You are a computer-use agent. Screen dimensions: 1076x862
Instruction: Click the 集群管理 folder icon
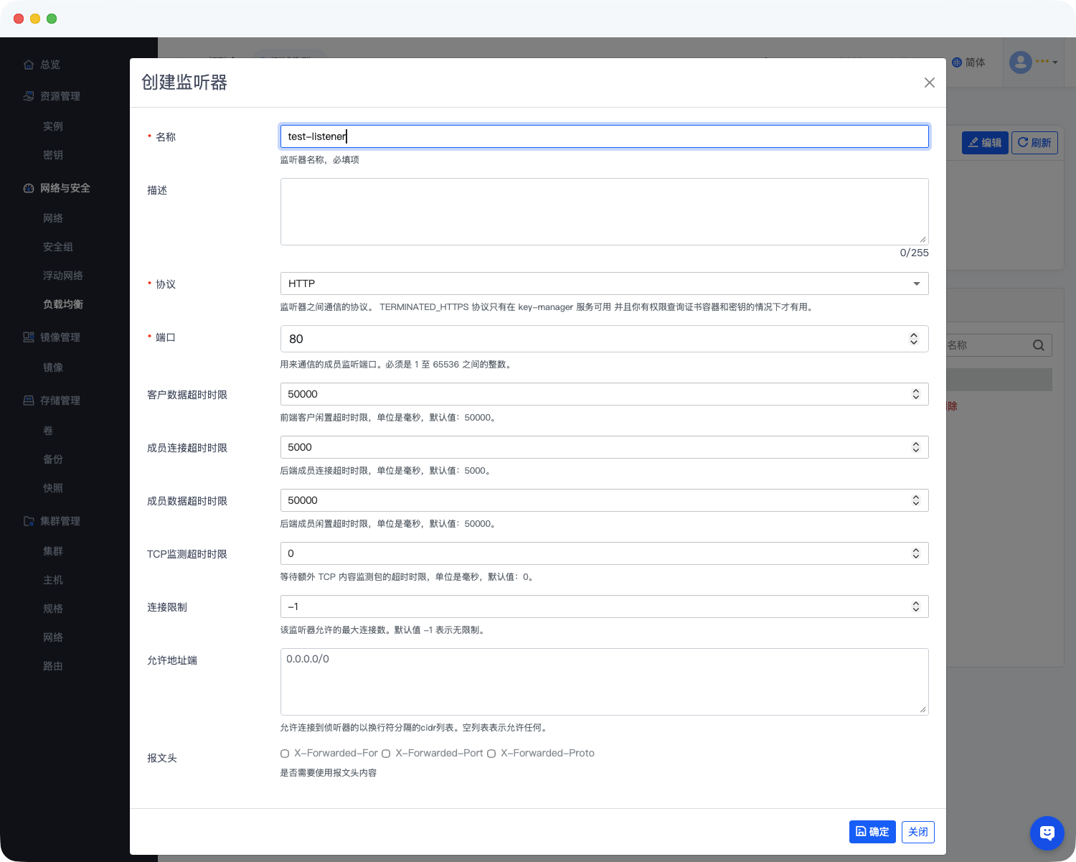click(x=29, y=521)
